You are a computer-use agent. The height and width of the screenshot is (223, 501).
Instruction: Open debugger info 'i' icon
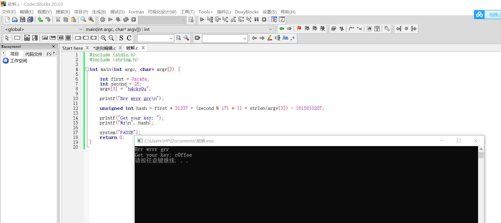click(x=282, y=19)
